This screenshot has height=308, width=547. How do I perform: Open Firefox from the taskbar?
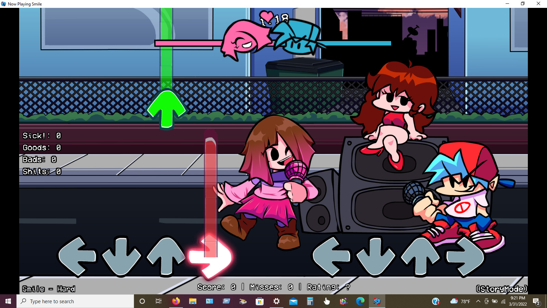(x=176, y=301)
